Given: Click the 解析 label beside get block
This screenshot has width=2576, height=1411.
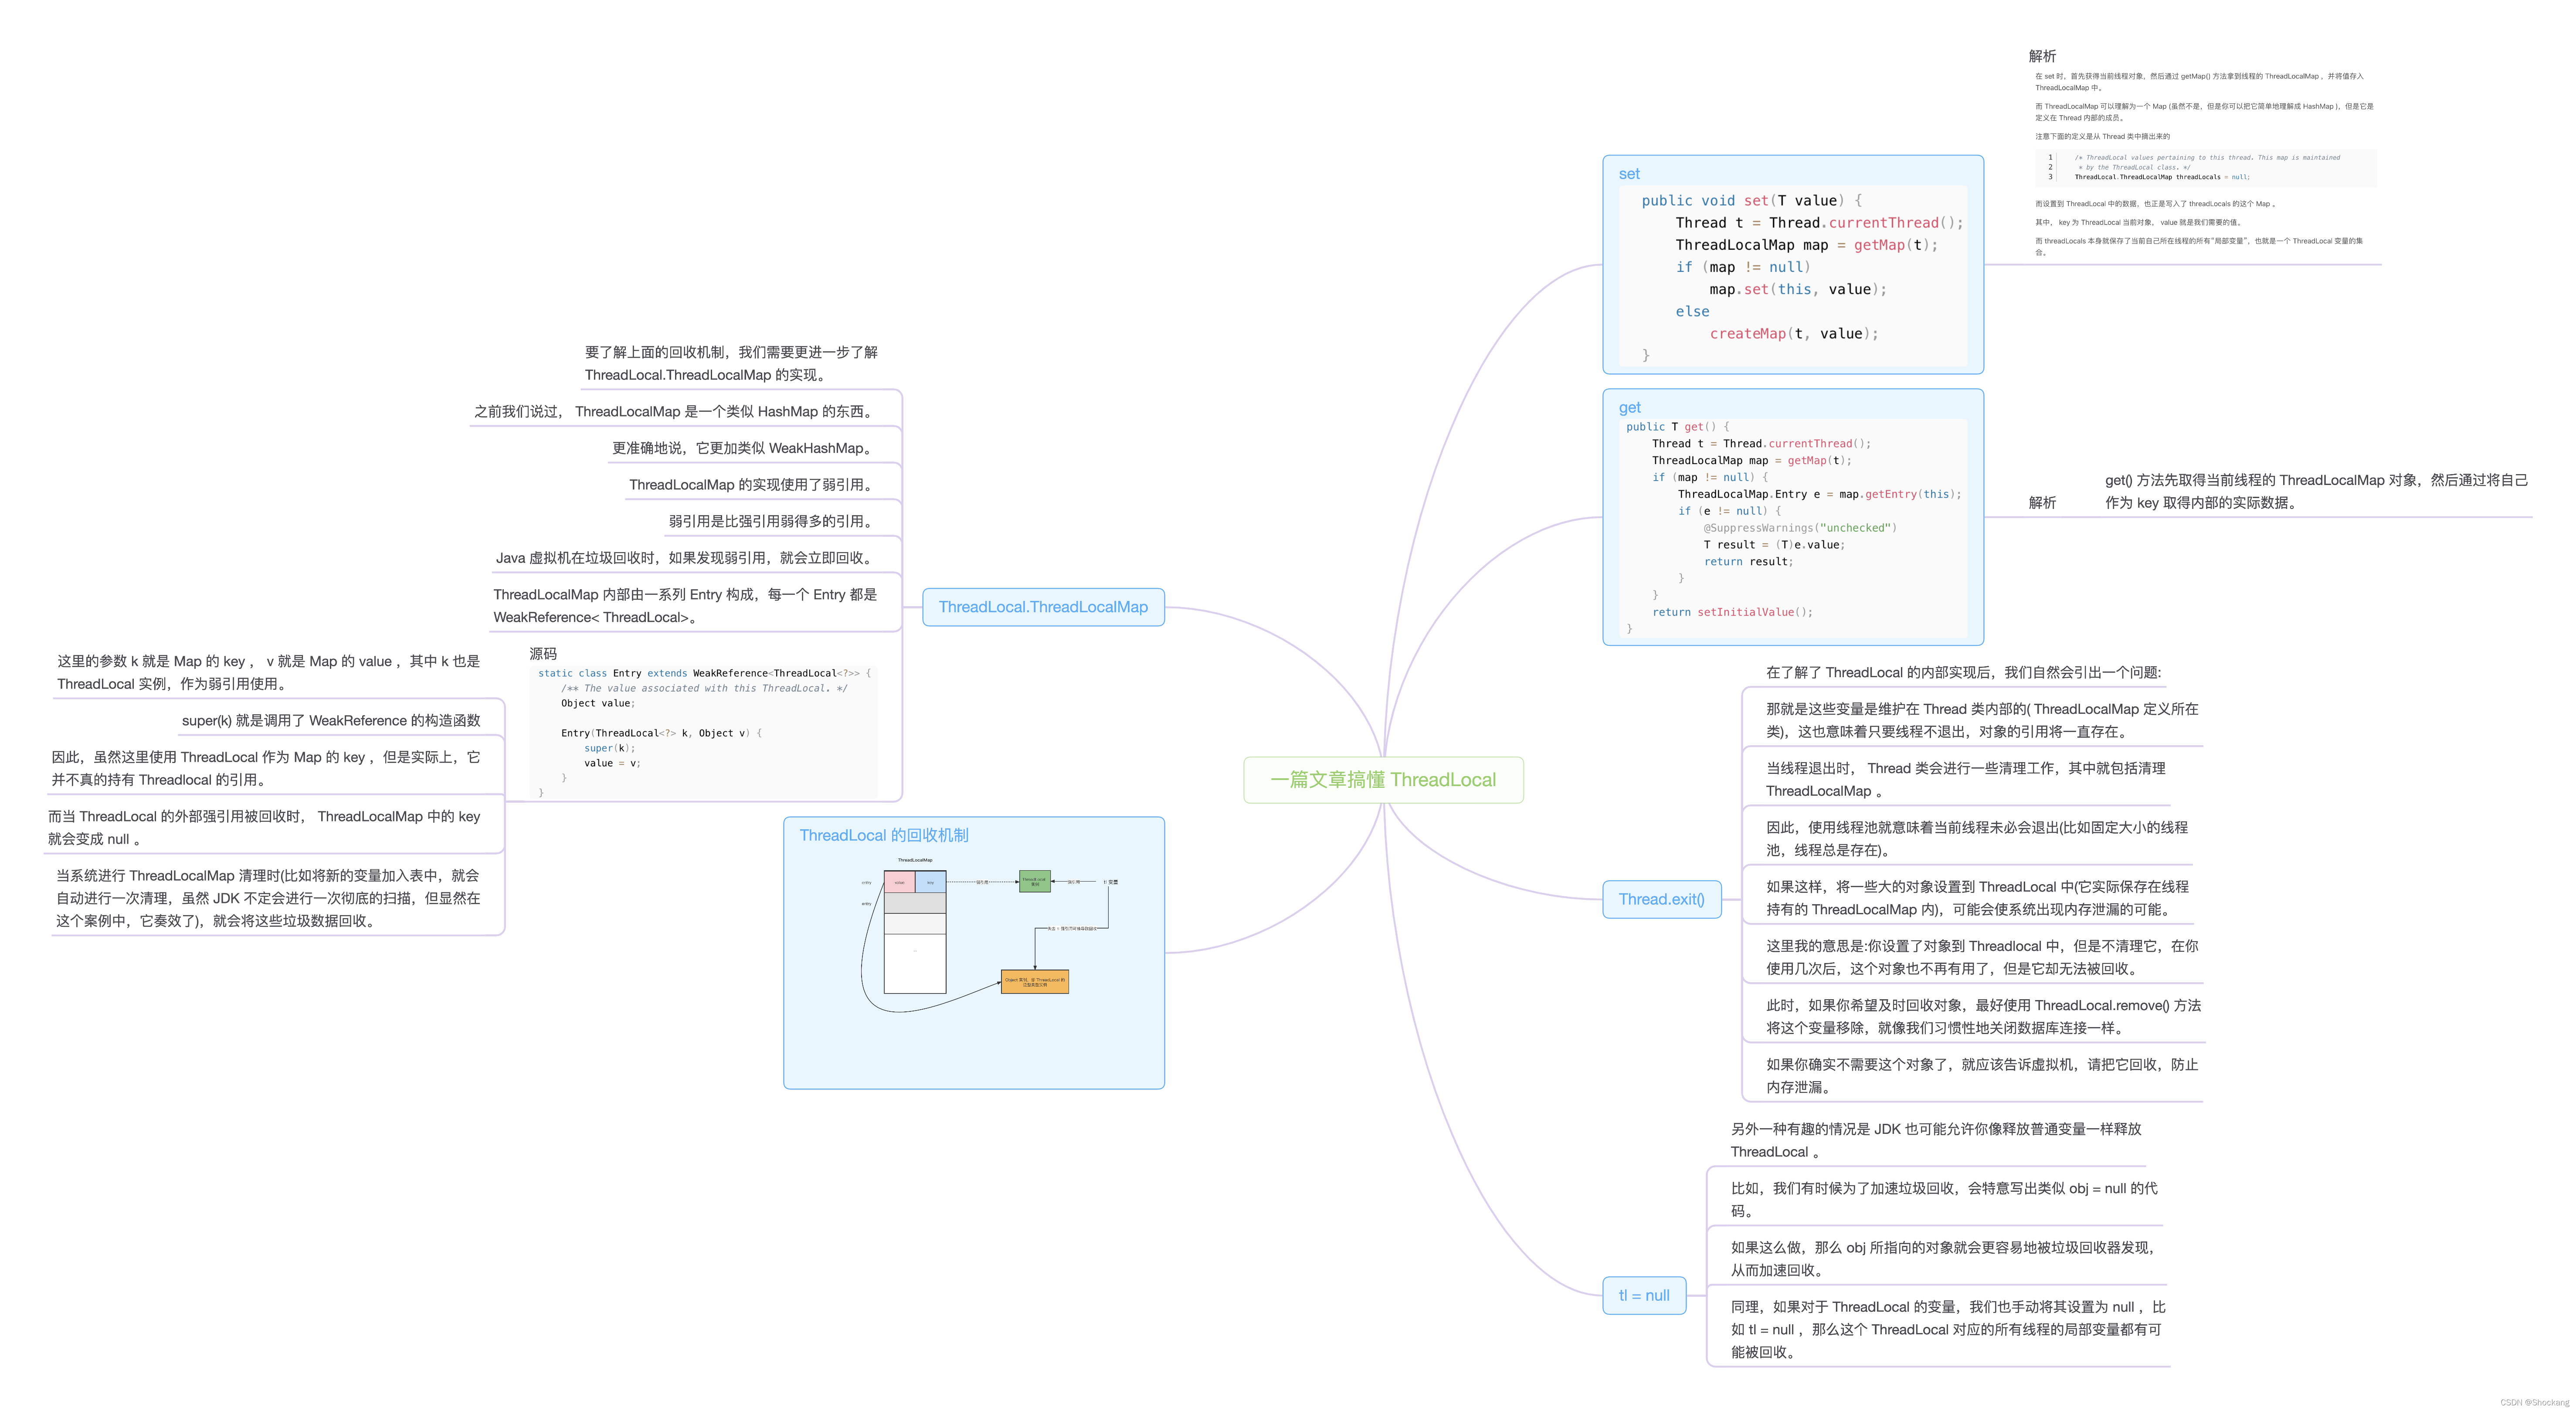Looking at the screenshot, I should pos(2042,503).
